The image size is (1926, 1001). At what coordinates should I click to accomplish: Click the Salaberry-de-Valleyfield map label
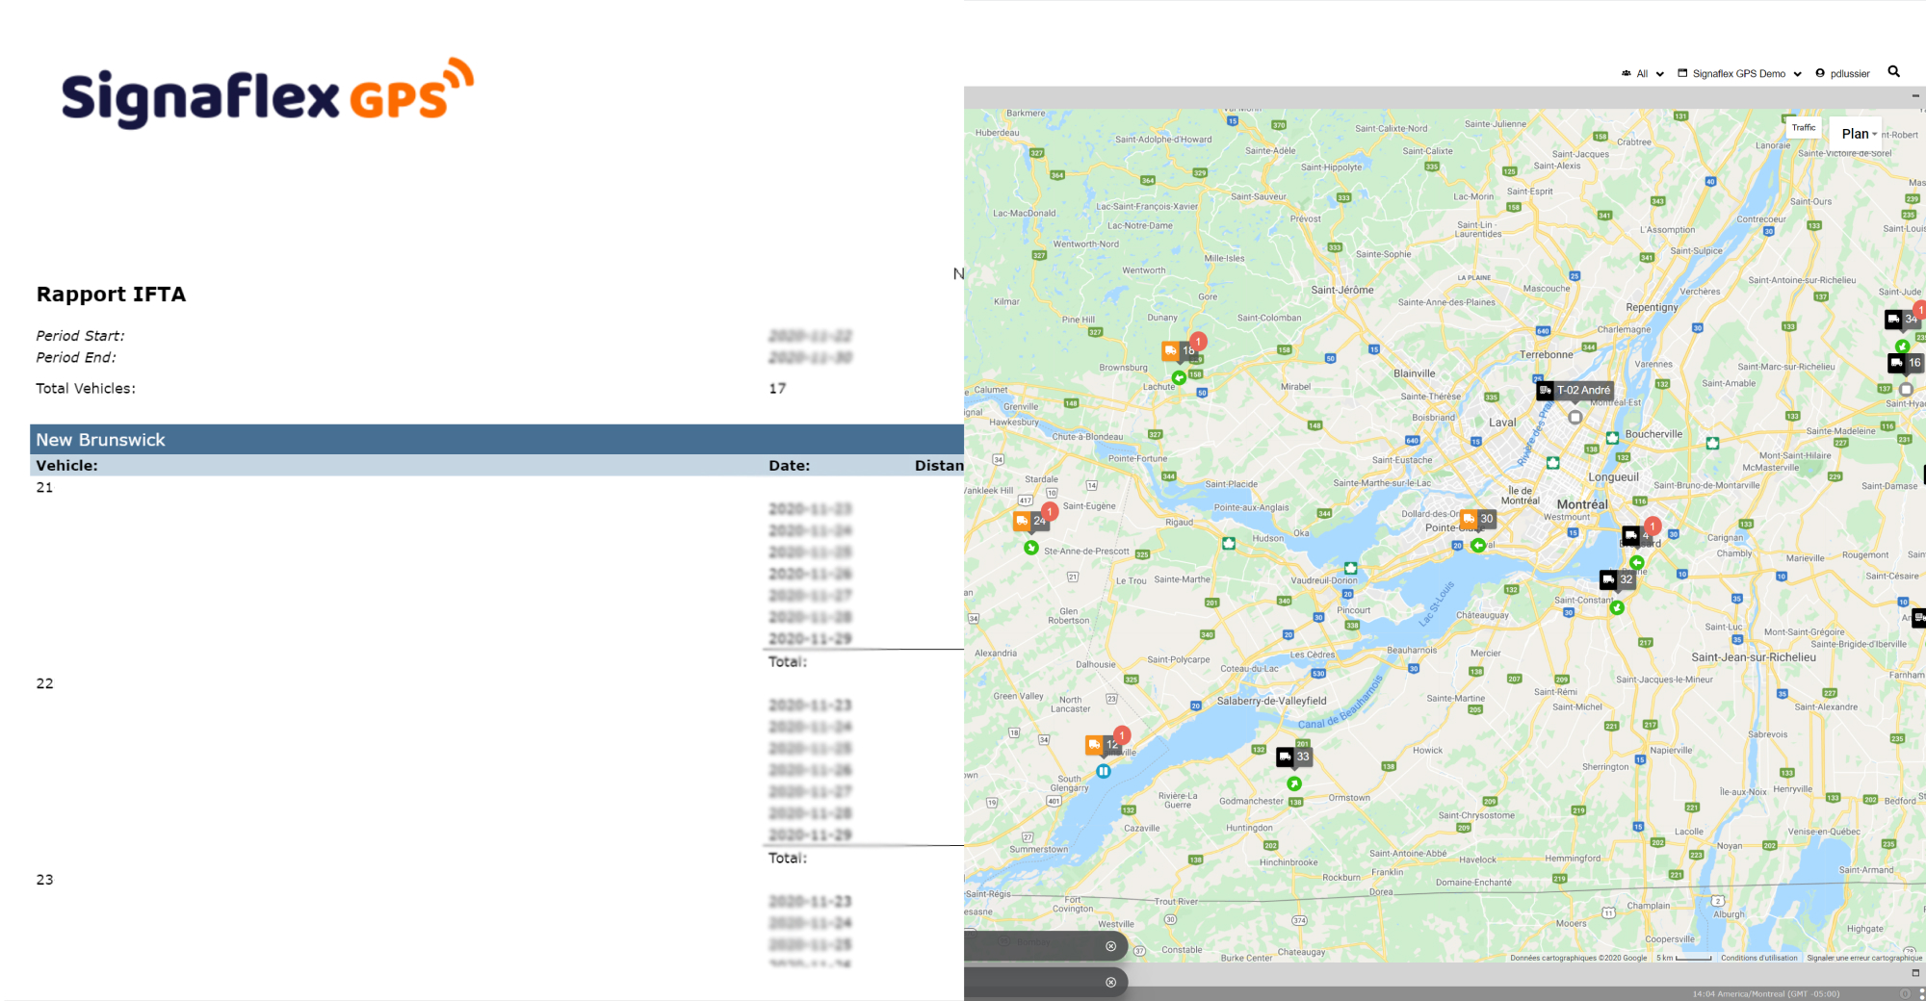pos(1271,701)
